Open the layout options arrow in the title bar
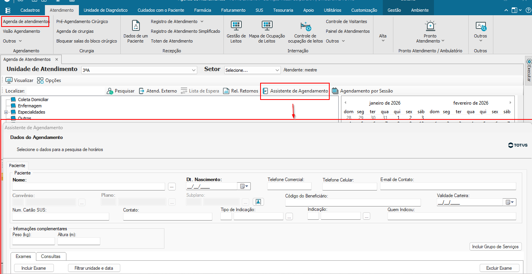The height and width of the screenshot is (274, 532). (521, 10)
